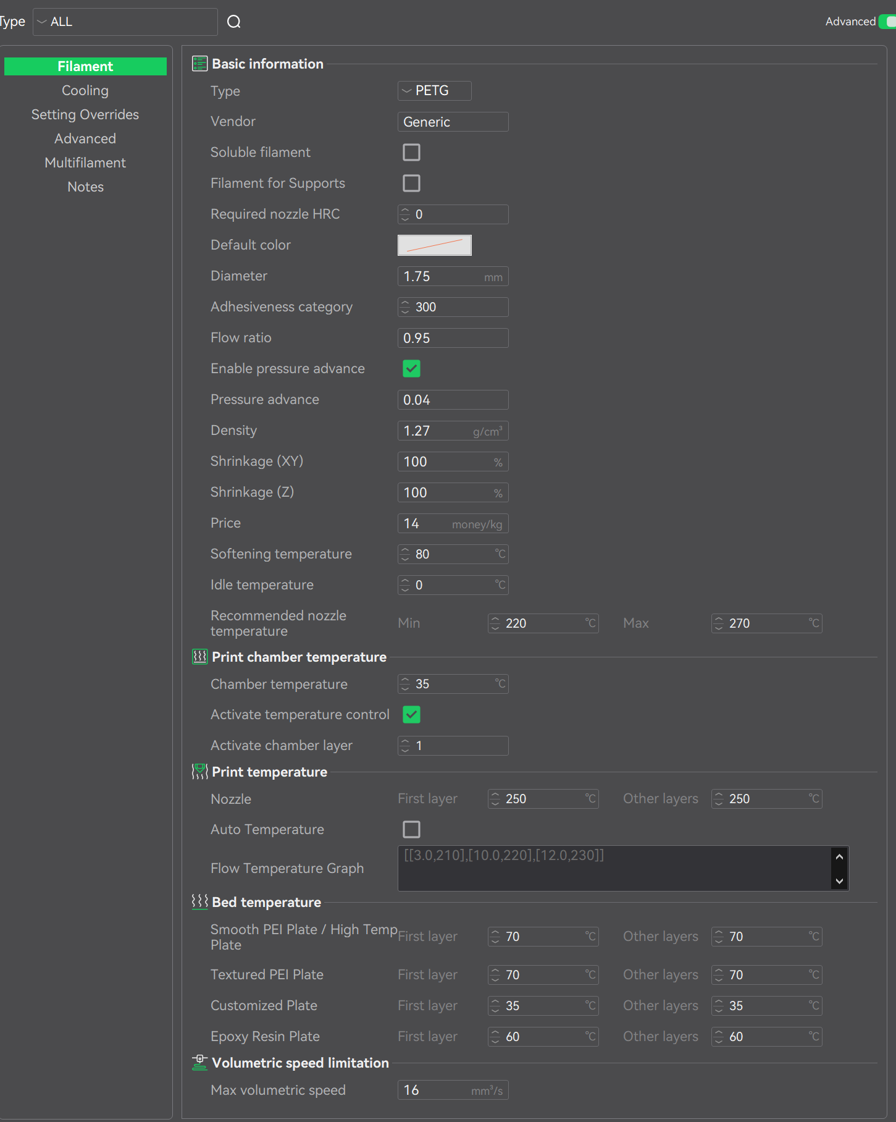Click the Chamber temperature stepper arrows
This screenshot has height=1122, width=896.
click(x=405, y=684)
